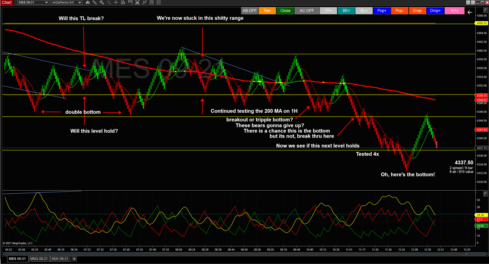Select the 'double bottom' annotation text
Viewport: 489px width, 264px height.
(83, 112)
